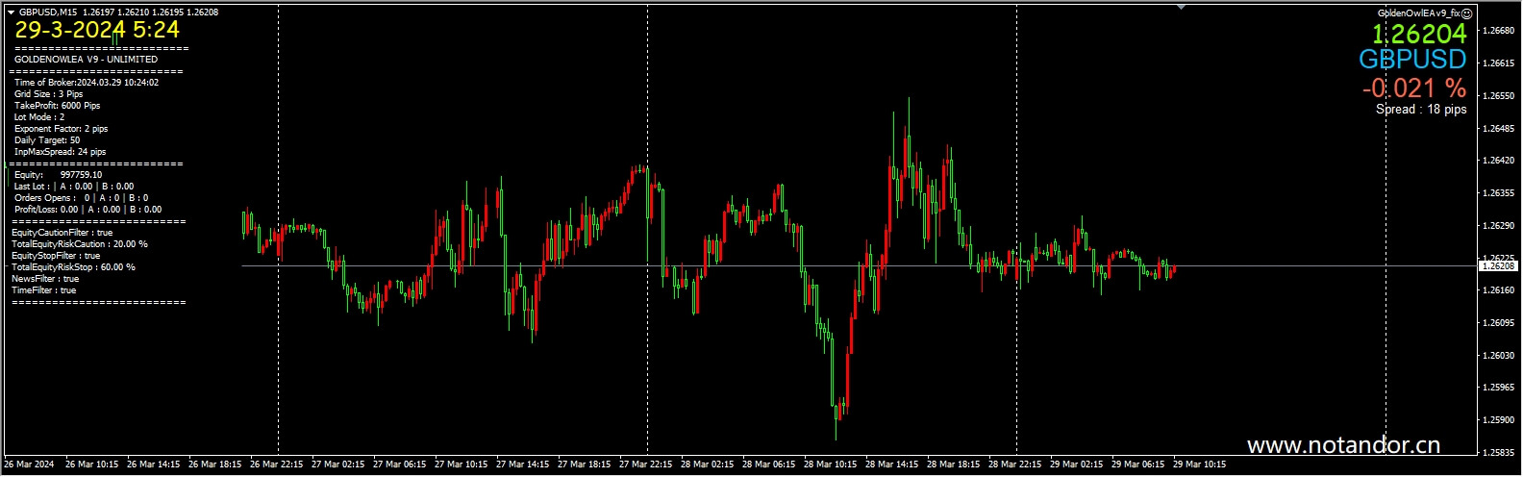Click the Daily Target: 50 line
Viewport: 1523px width, 477px height.
pos(47,140)
